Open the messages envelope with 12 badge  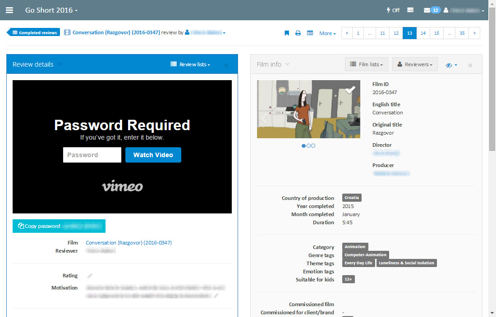(x=432, y=10)
